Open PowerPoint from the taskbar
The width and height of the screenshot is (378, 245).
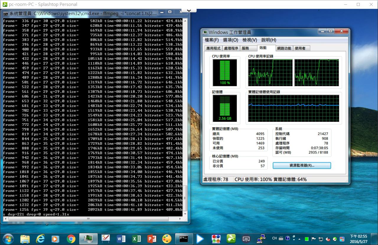152,238
